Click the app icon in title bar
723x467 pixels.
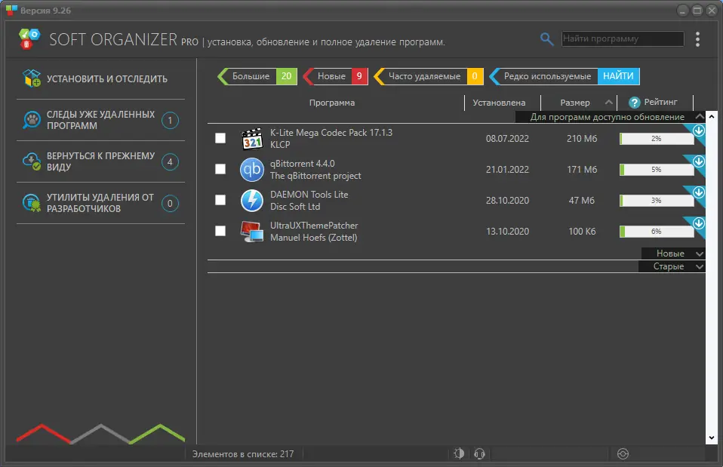(11, 10)
